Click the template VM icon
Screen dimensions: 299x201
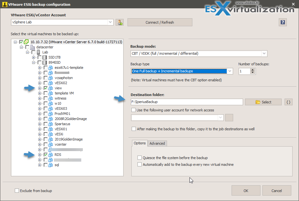tap(50, 93)
